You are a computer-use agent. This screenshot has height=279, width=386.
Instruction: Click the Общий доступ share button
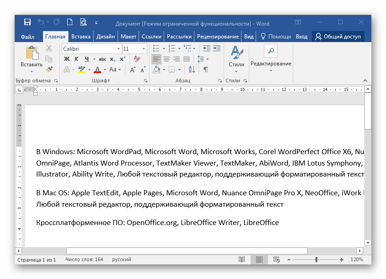pyautogui.click(x=338, y=37)
